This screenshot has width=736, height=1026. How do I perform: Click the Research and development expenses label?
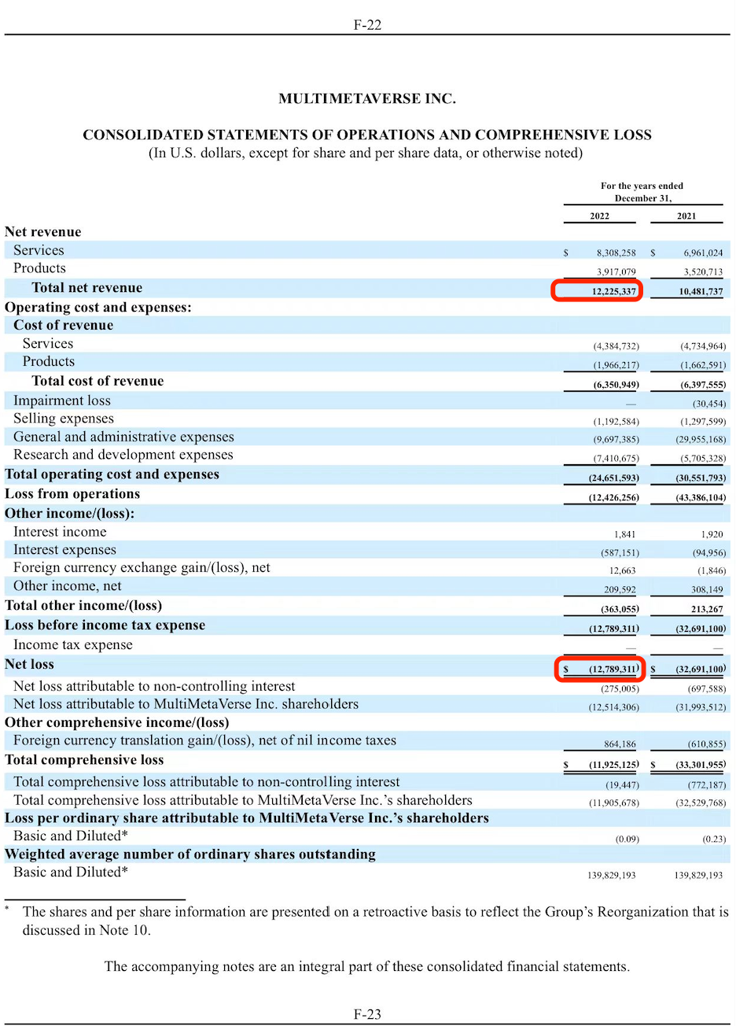[x=123, y=455]
